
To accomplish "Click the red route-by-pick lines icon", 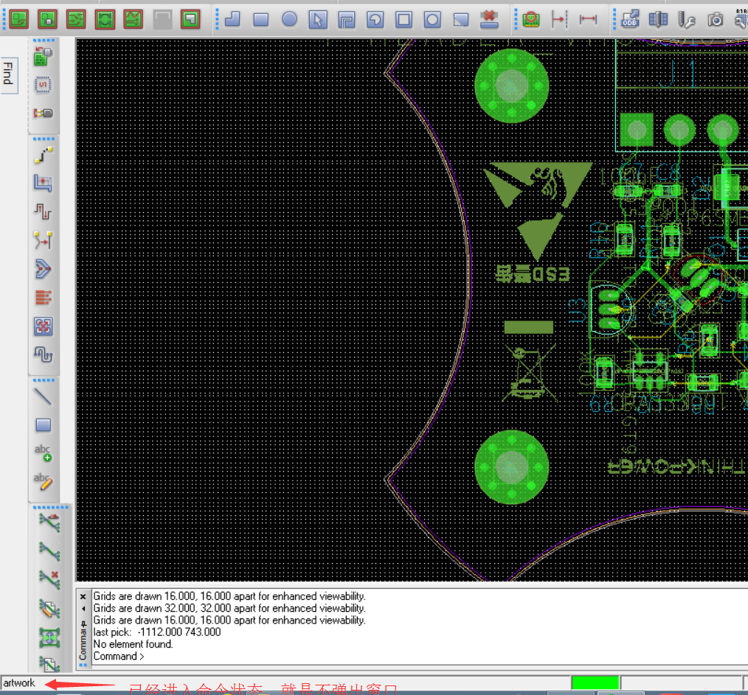I will (x=44, y=298).
